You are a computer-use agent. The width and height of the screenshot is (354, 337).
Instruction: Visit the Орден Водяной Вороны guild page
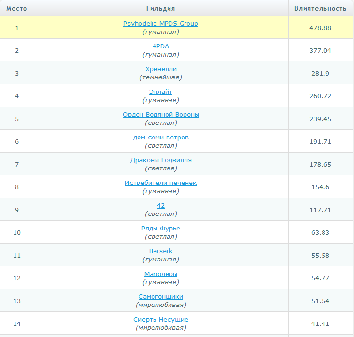(x=161, y=114)
